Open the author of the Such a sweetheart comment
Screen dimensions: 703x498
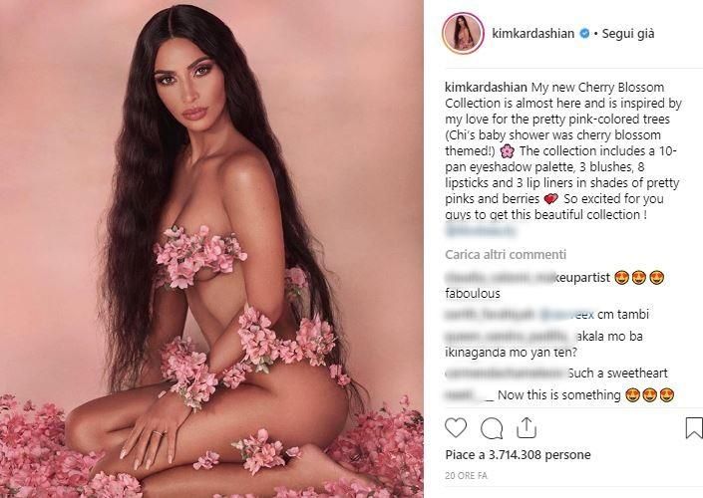(505, 373)
